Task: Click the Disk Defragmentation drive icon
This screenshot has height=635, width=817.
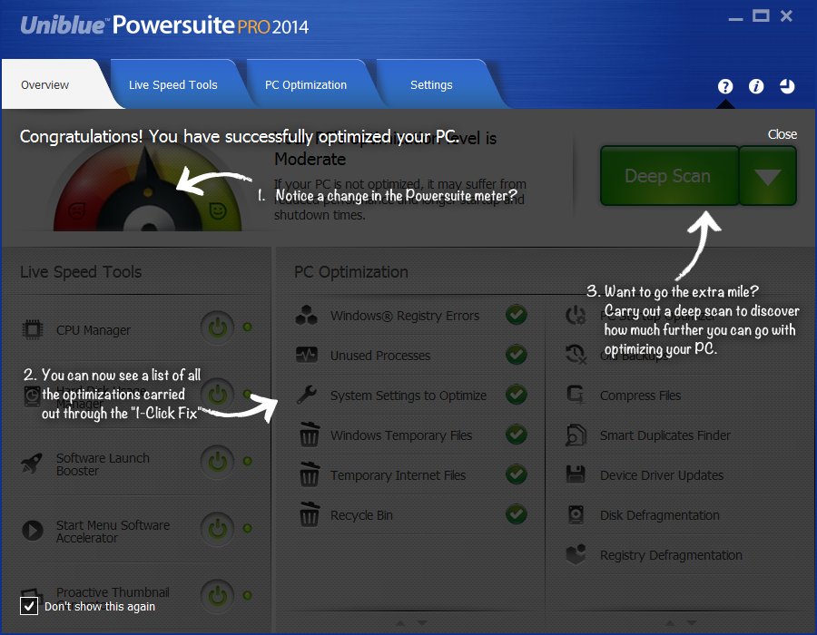Action: tap(576, 514)
